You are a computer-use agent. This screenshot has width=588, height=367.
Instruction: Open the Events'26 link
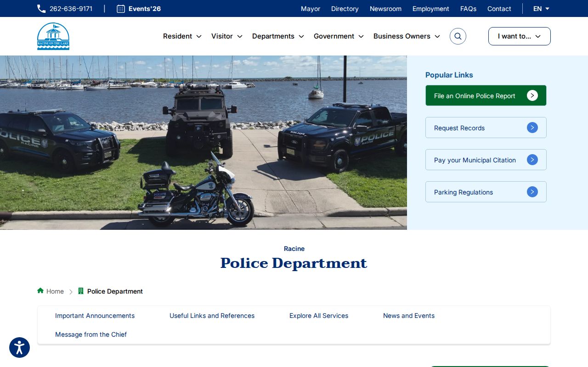[x=145, y=9]
